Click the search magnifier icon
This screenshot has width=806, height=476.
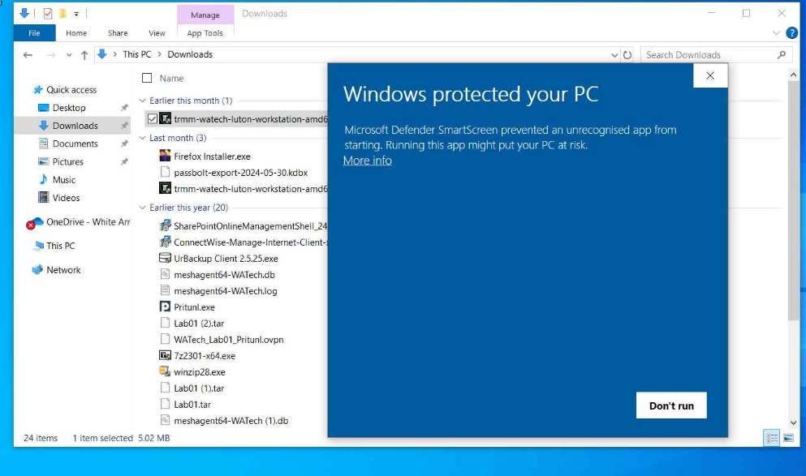(782, 54)
